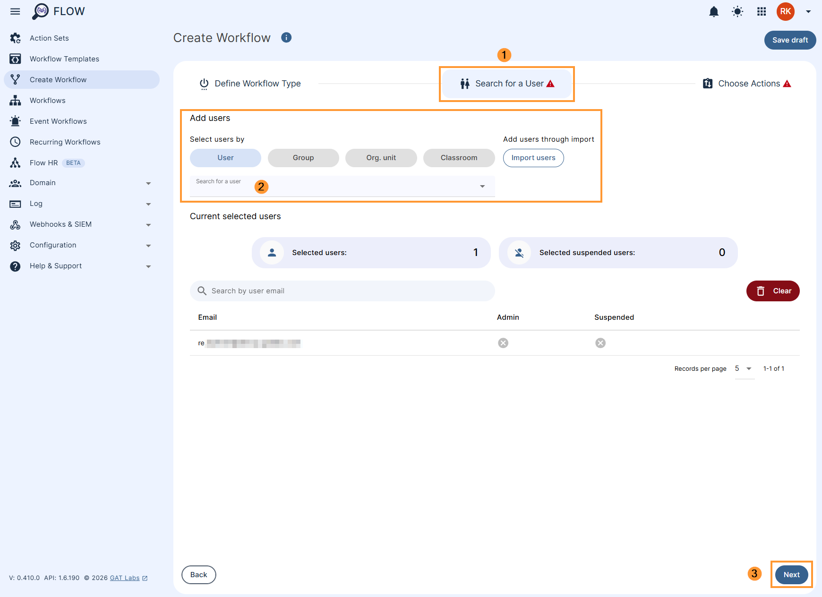Open the navigation hamburger menu

15,11
